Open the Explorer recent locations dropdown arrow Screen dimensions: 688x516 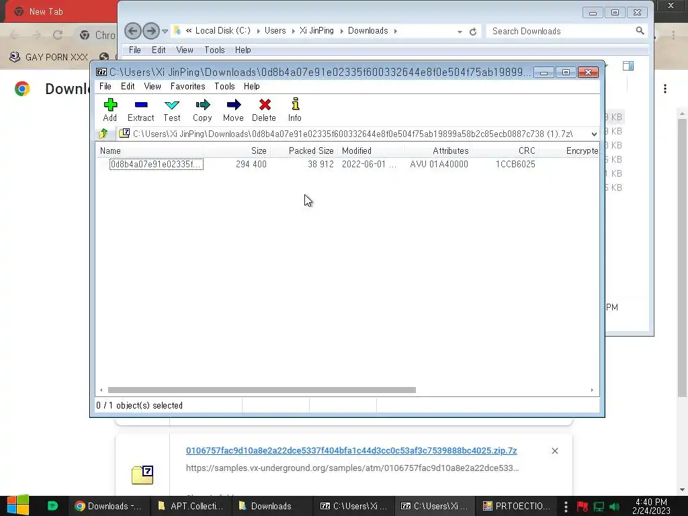165,31
